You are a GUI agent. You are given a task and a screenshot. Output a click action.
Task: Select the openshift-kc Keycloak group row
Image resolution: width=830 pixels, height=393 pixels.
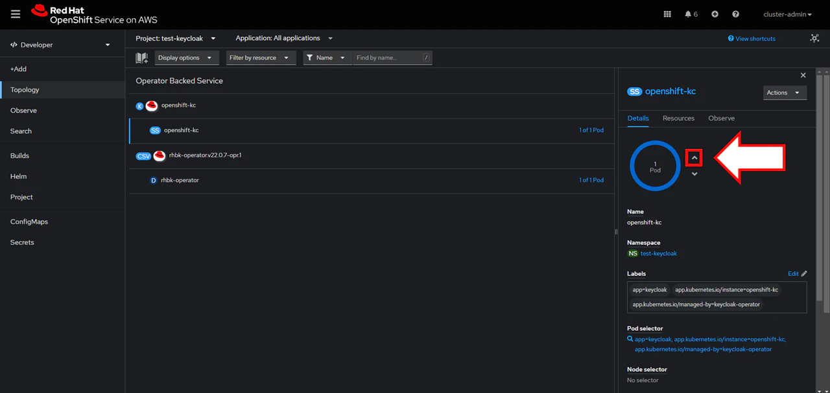pyautogui.click(x=371, y=106)
